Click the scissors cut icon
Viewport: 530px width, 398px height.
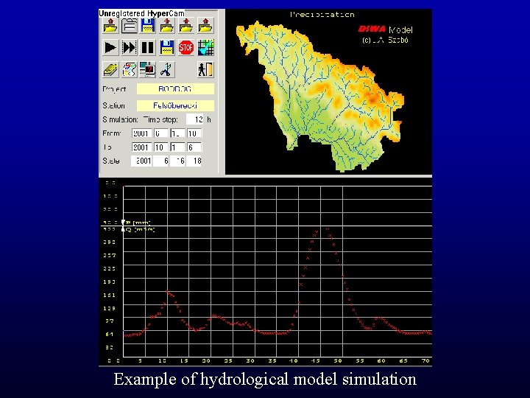(167, 70)
